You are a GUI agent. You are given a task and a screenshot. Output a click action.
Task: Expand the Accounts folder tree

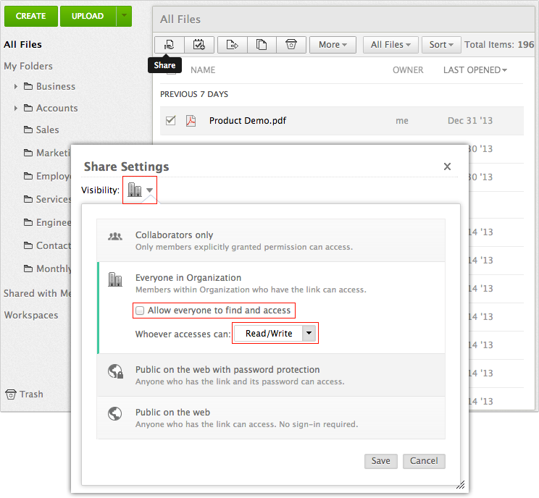click(x=15, y=108)
